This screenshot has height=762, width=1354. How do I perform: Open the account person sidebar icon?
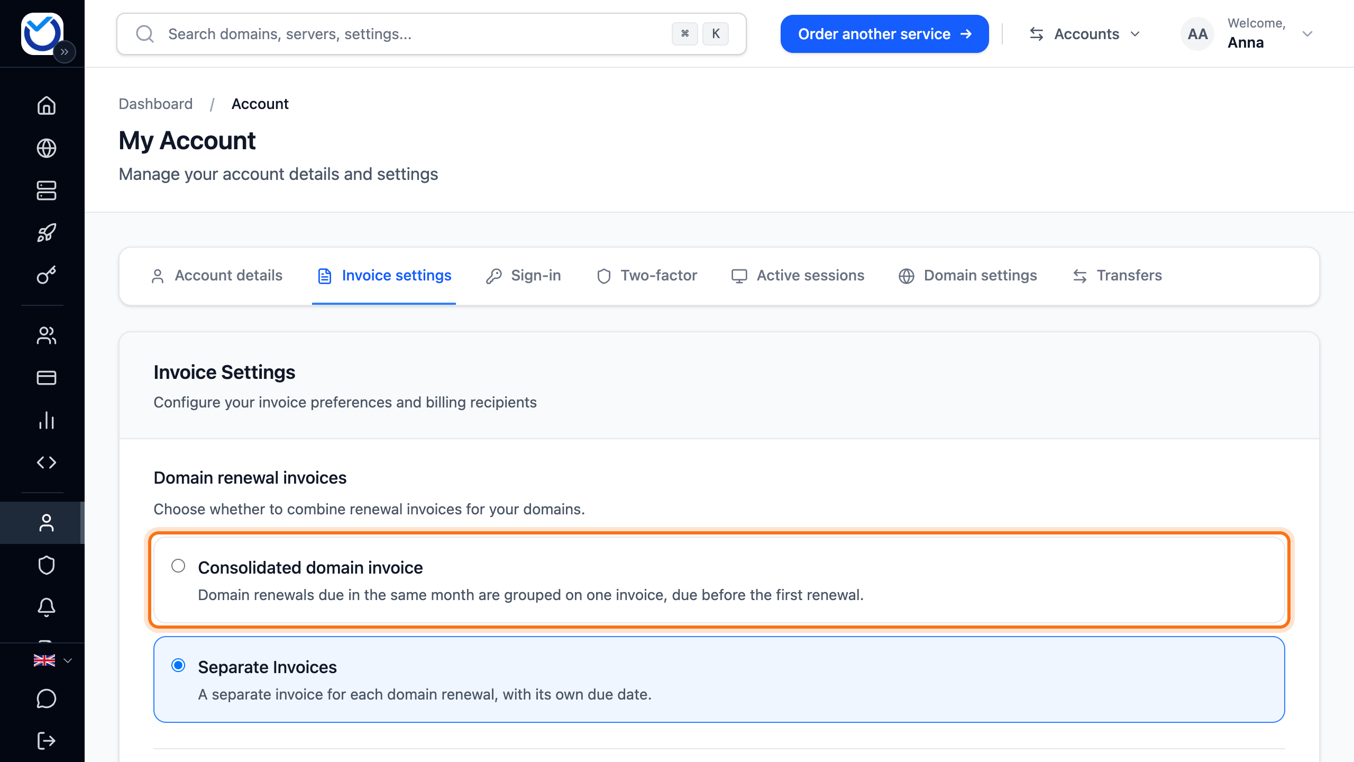[47, 523]
